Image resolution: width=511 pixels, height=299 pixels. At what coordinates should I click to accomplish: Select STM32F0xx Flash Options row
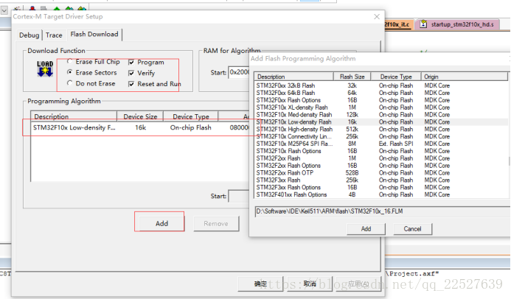(x=381, y=100)
